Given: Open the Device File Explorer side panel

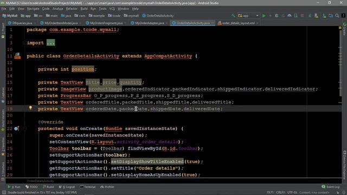Looking at the screenshot, I should click(x=345, y=165).
